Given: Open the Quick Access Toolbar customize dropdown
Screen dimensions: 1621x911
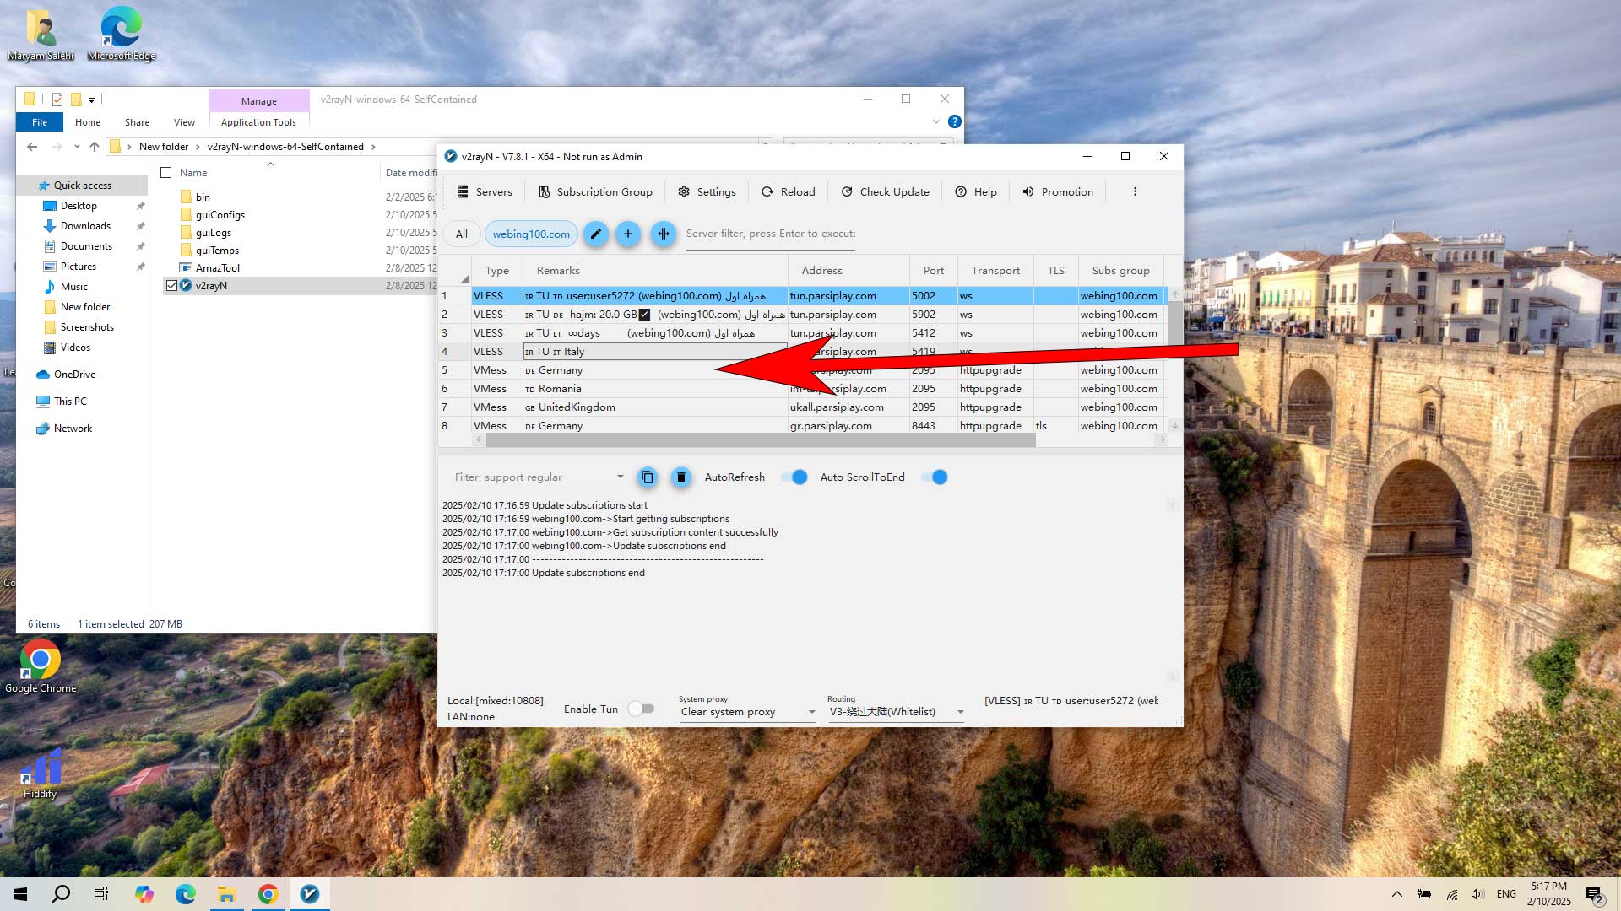Looking at the screenshot, I should click(91, 100).
